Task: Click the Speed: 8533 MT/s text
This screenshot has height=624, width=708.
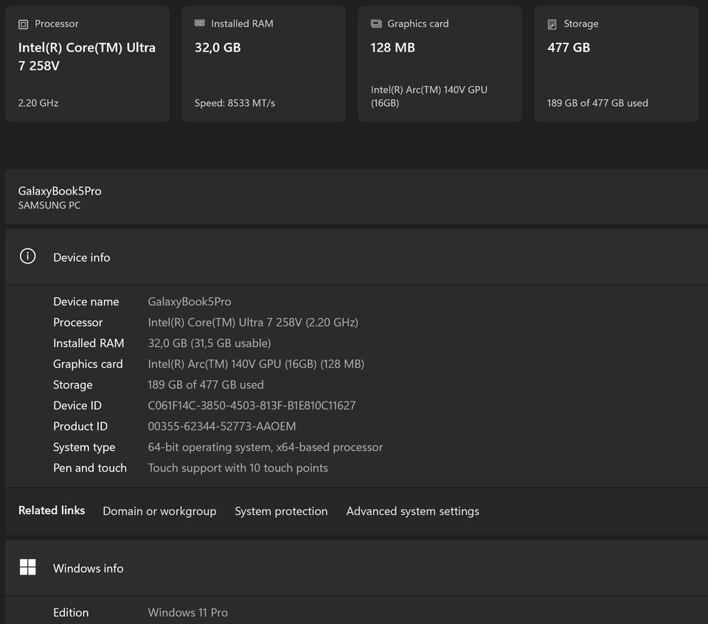Action: [x=235, y=103]
